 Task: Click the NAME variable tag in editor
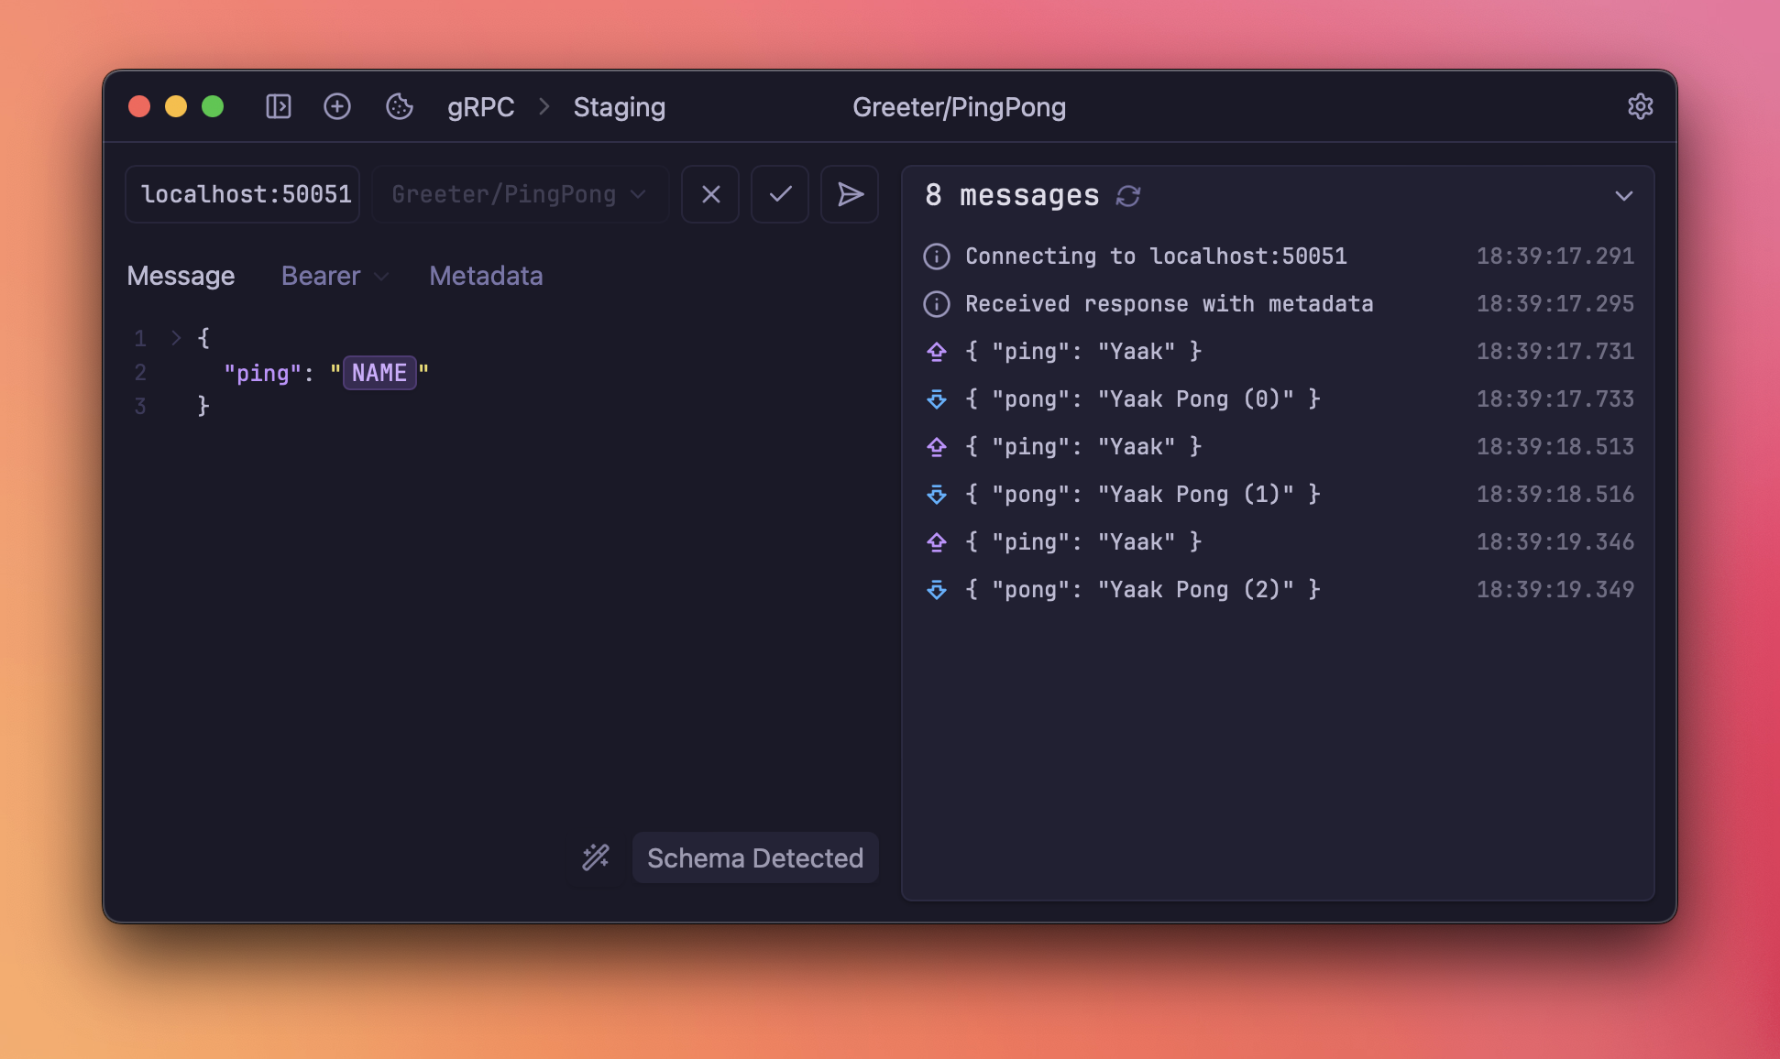(379, 373)
